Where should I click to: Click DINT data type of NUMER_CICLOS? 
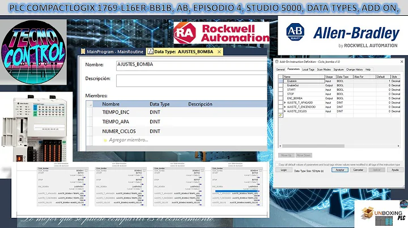(155, 131)
